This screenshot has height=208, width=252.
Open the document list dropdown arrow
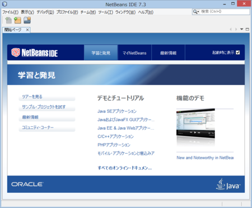pos(242,29)
